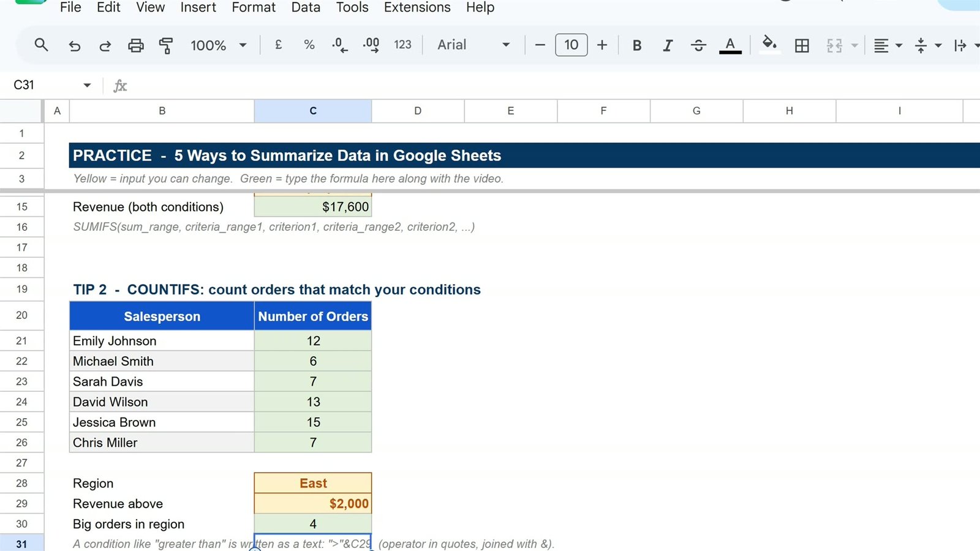Select the SUMIFS syntax hint text

(274, 227)
